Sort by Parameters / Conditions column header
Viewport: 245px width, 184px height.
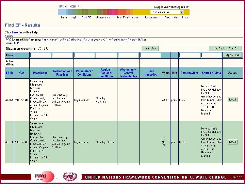click(84, 73)
